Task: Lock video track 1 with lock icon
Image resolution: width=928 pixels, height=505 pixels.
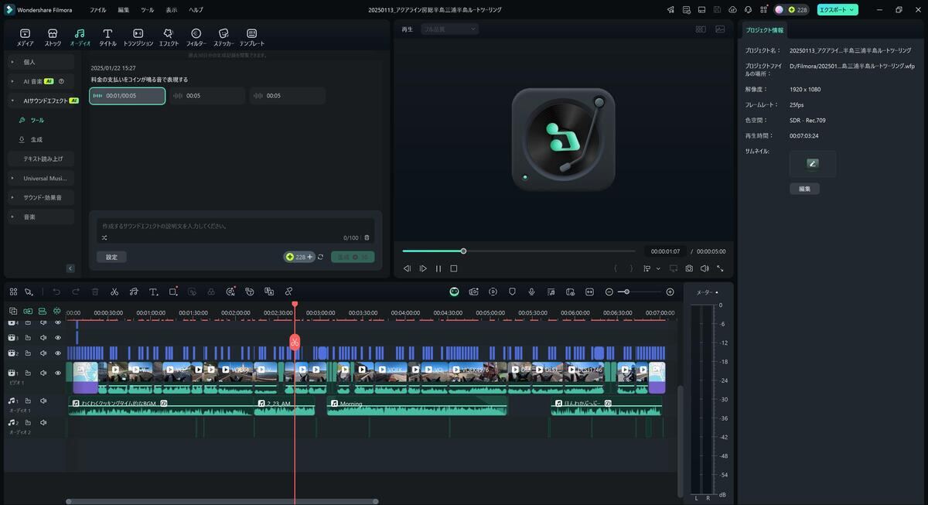Action: pos(28,373)
